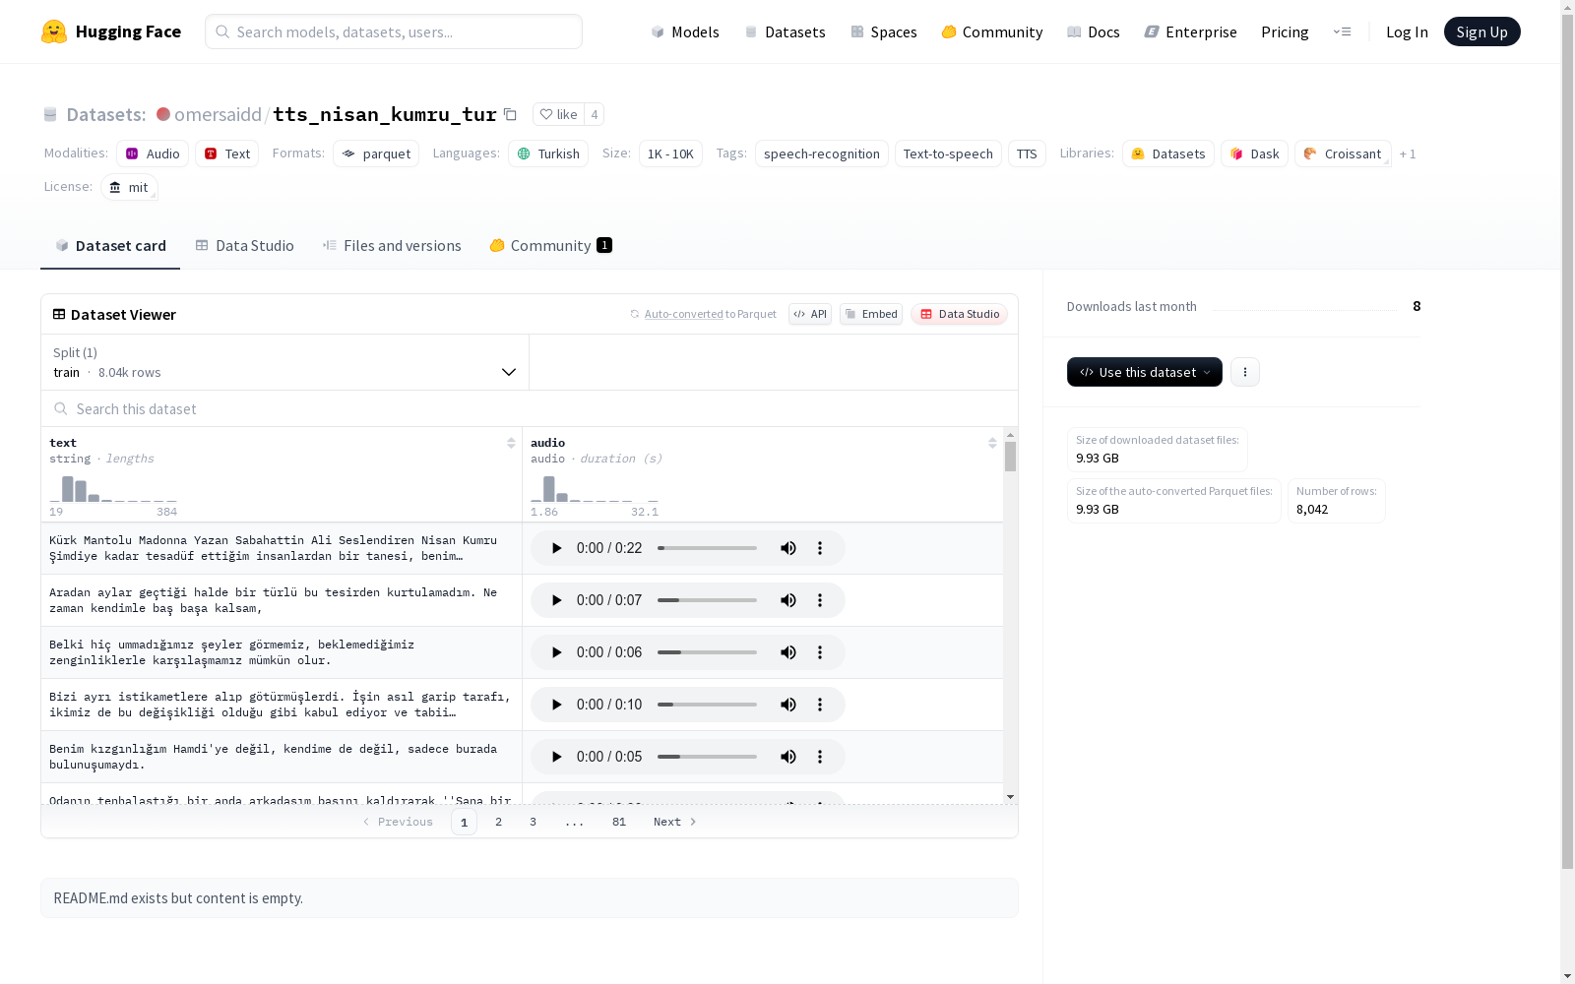Screen dimensions: 1575x984
Task: Open the three-dot menu beside Use this dataset
Action: [x=1245, y=372]
